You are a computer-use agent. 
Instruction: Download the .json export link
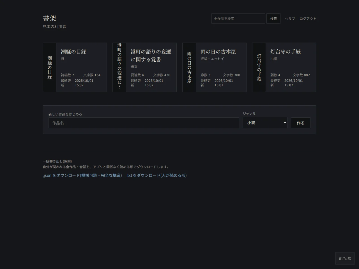[x=82, y=175]
